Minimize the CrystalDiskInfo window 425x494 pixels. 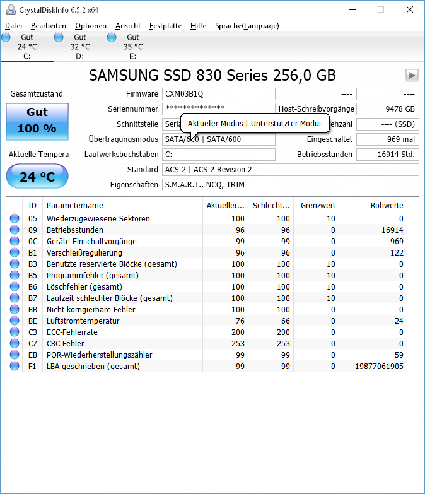[352, 9]
